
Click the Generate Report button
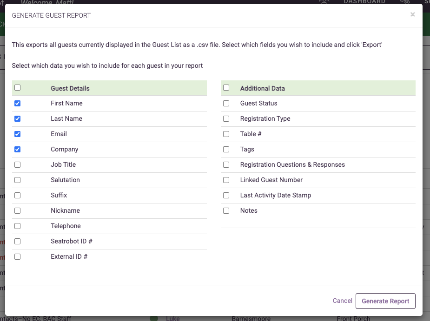[385, 301]
